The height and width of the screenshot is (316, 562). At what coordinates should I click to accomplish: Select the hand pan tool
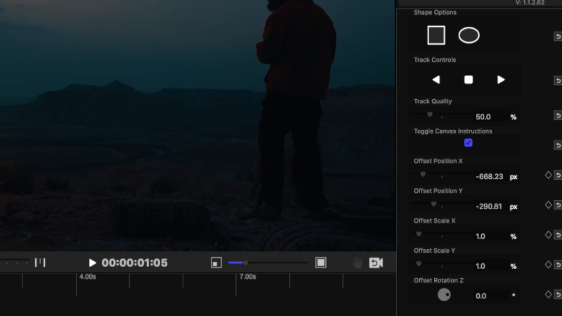[x=358, y=263]
